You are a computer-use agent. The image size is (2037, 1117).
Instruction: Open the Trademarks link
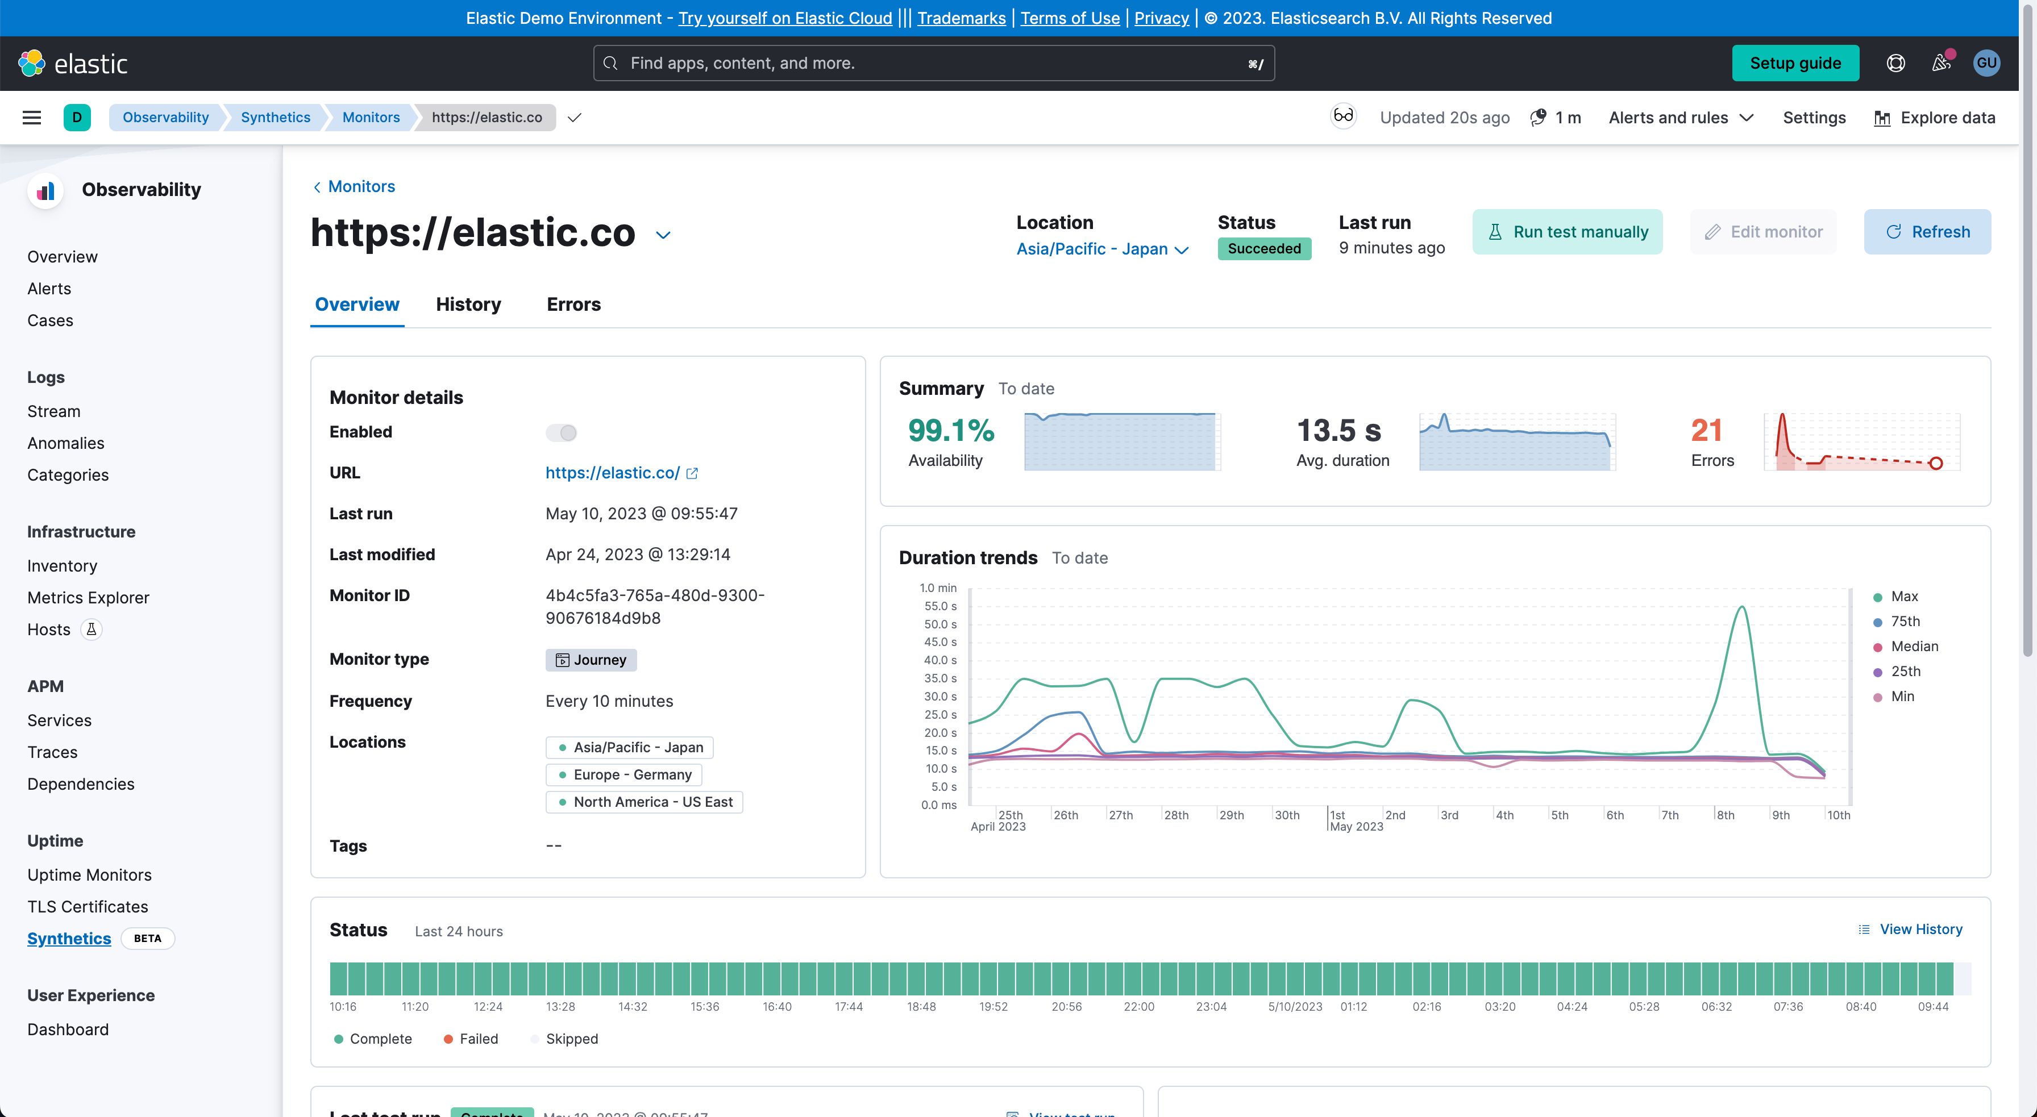coord(961,18)
